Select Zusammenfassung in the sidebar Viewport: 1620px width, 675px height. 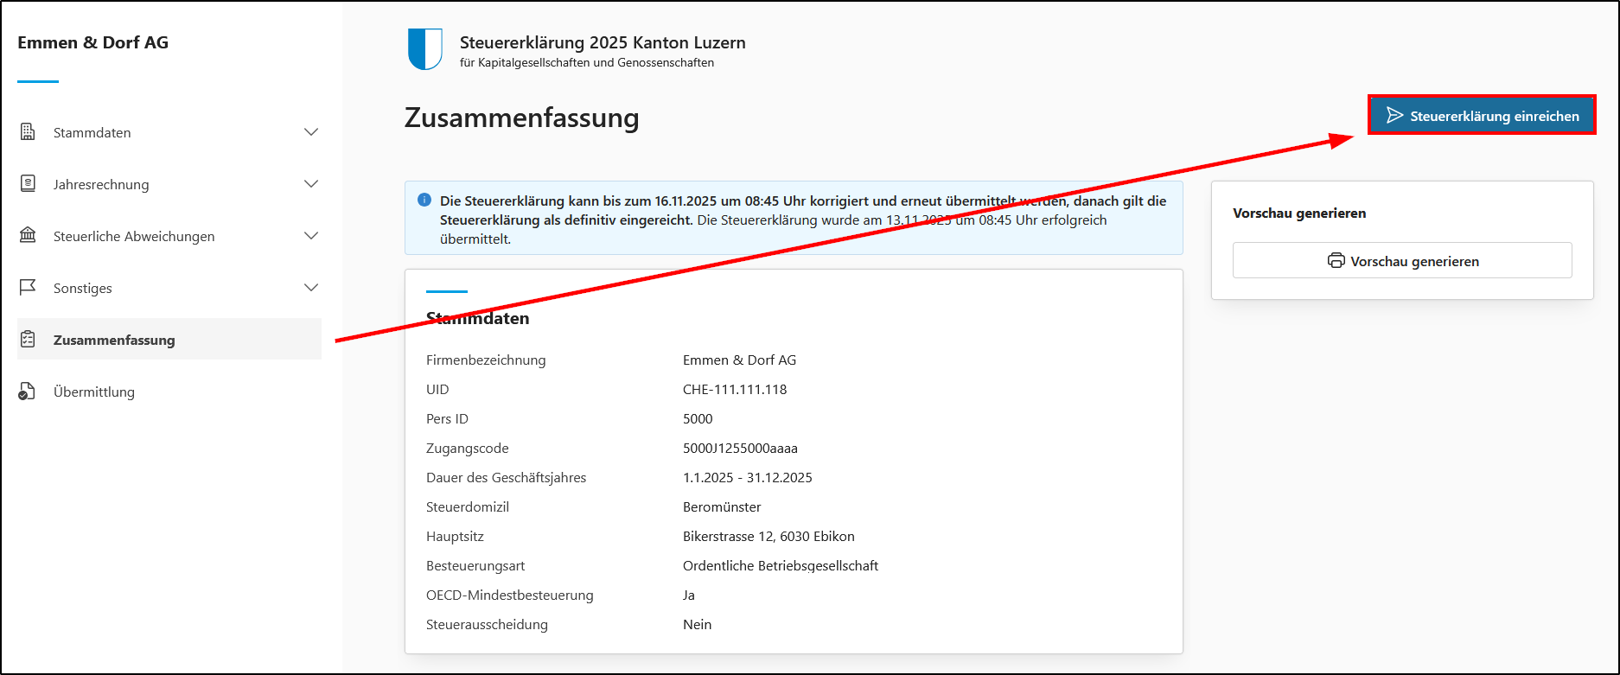(114, 340)
